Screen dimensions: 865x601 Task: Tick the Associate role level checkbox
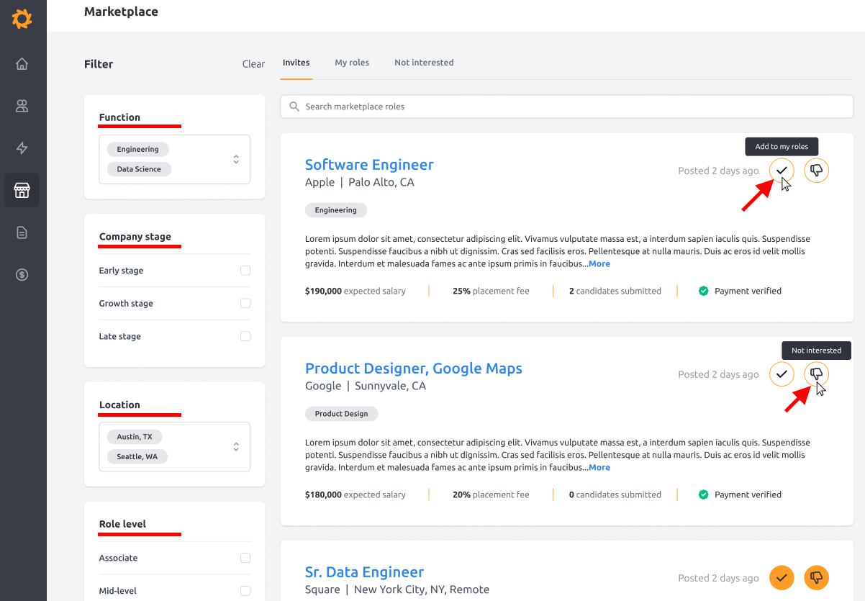point(245,558)
